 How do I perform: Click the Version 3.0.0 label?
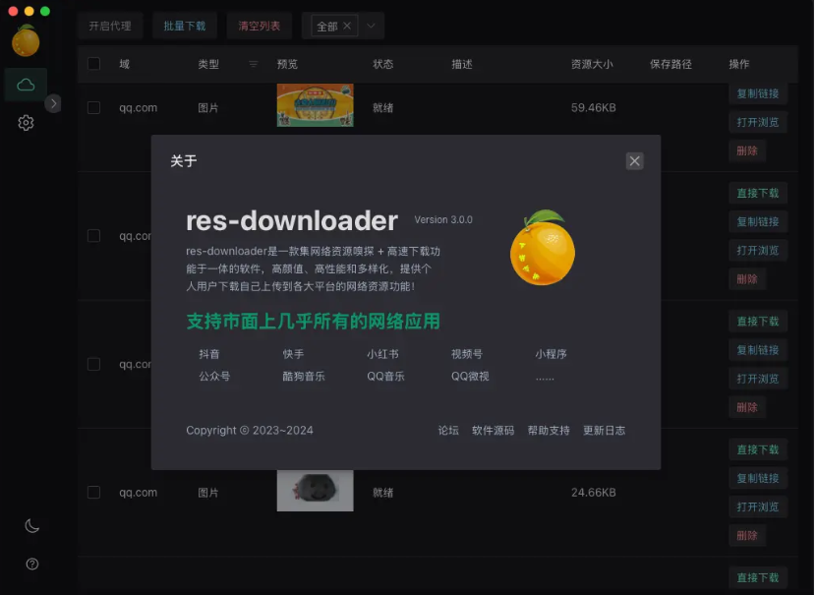[443, 219]
